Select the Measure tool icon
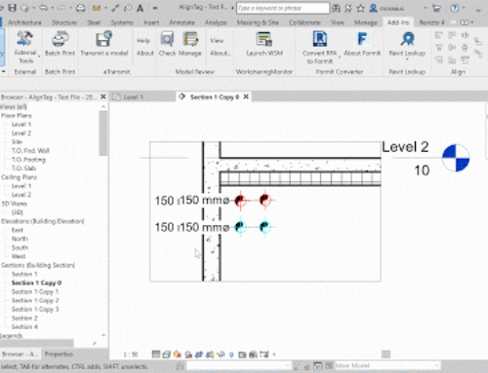 (97, 8)
